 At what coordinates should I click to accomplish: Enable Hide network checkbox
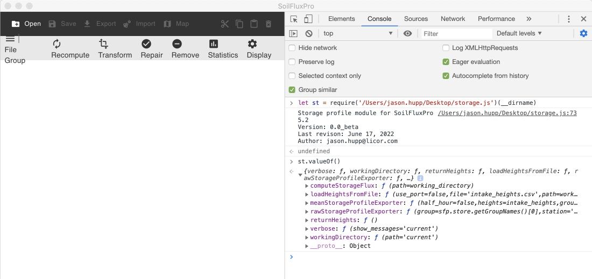[x=292, y=48]
